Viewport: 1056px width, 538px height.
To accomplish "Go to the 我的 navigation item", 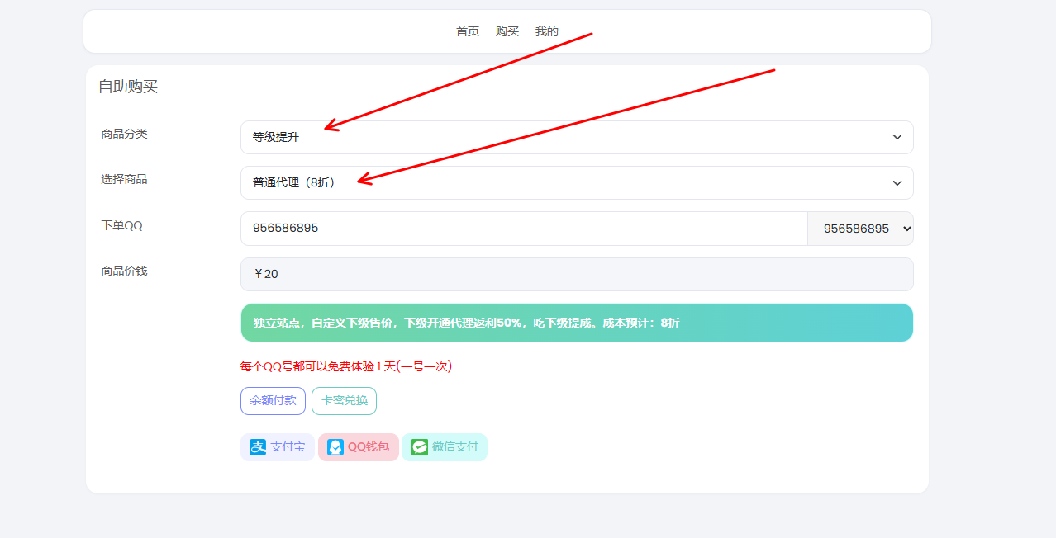I will click(548, 31).
